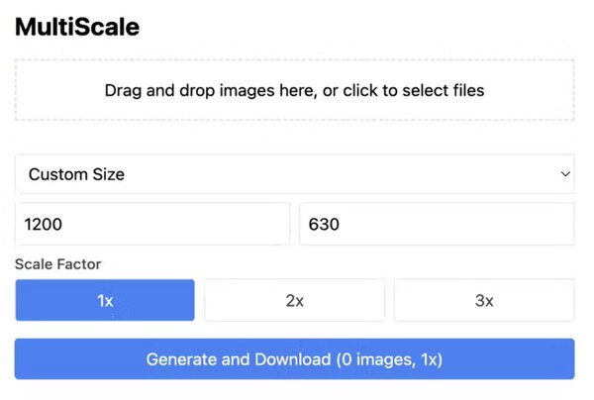The height and width of the screenshot is (400, 594).
Task: Open the file picker via the dashed upload area
Action: coord(294,90)
